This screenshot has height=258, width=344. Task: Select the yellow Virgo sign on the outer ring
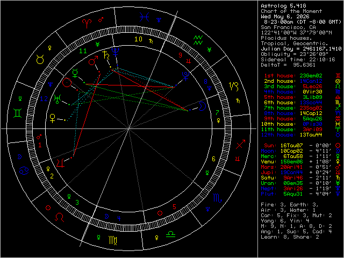(113, 240)
